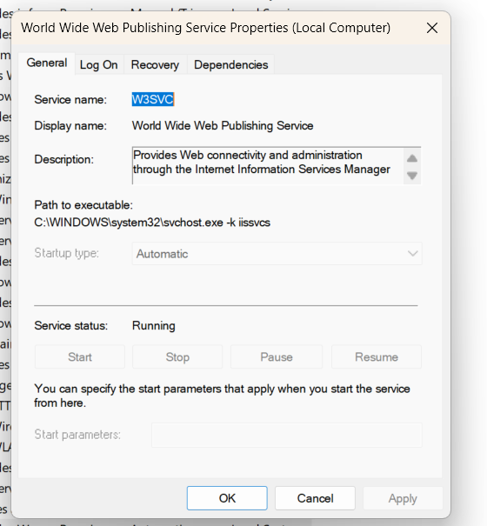Open the Recovery tab
The image size is (487, 526).
pyautogui.click(x=155, y=64)
